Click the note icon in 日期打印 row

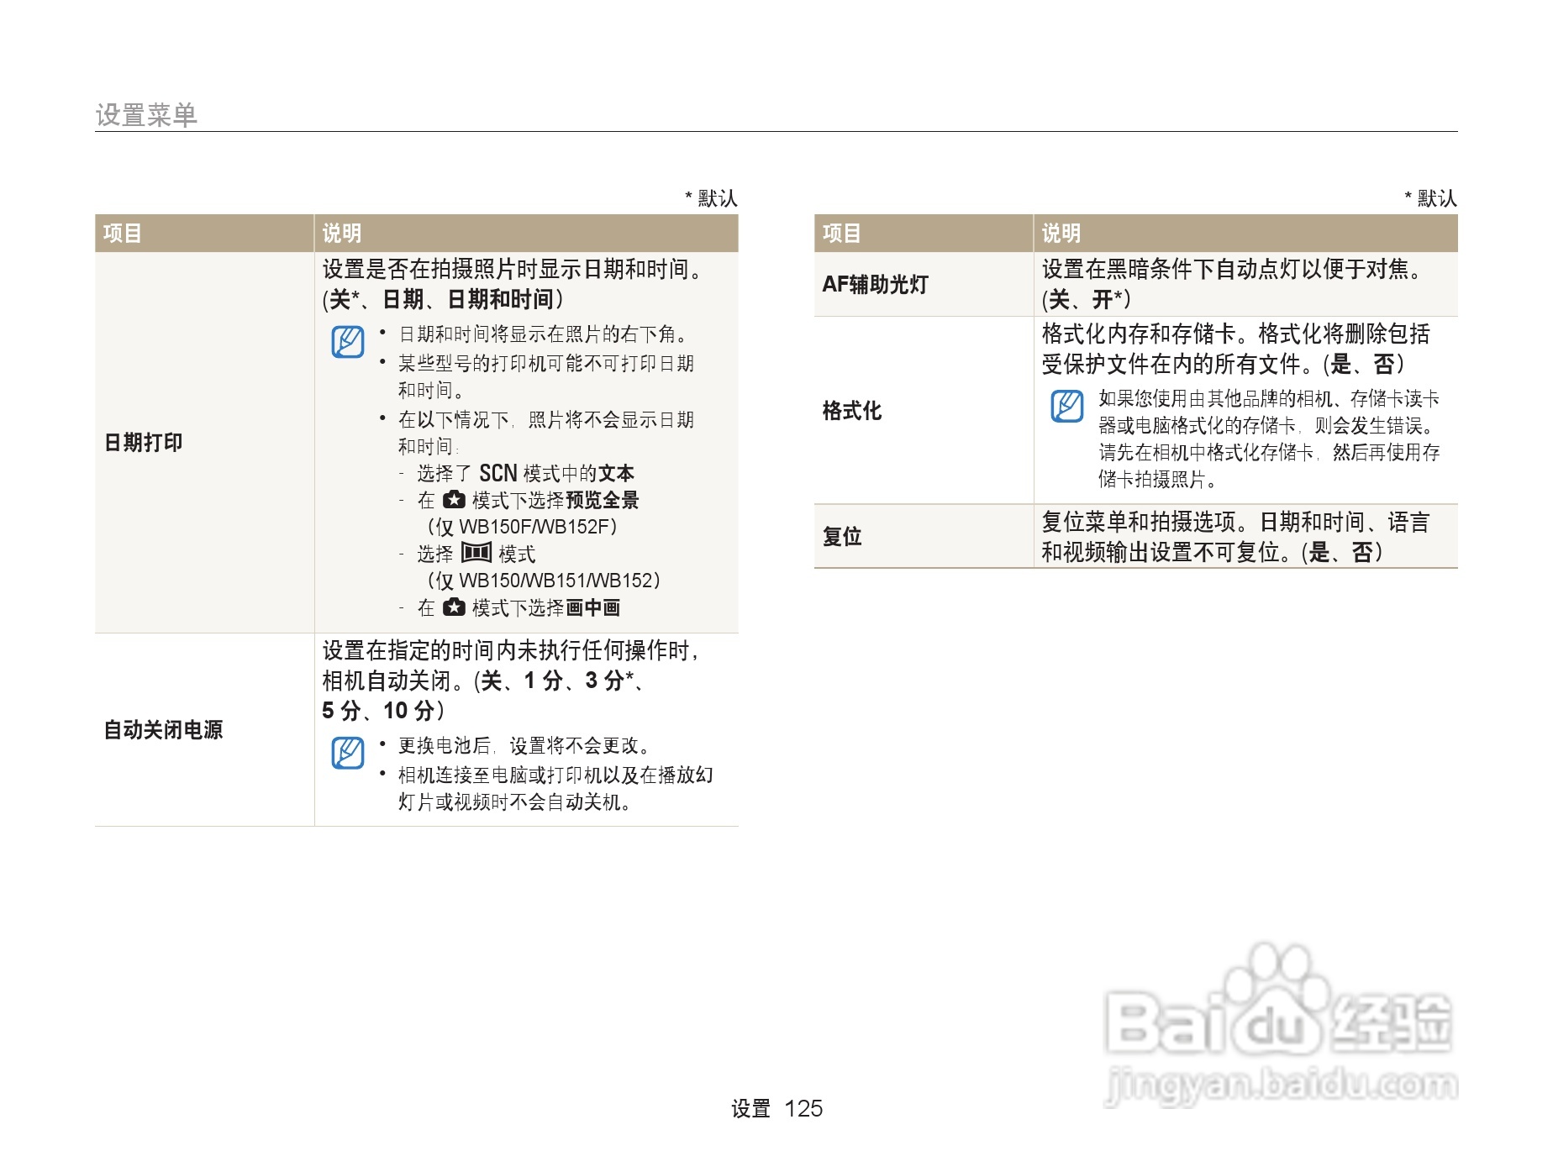(347, 342)
